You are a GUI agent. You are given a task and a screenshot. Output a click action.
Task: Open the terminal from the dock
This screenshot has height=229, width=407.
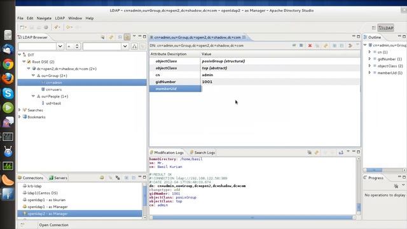pos(8,137)
